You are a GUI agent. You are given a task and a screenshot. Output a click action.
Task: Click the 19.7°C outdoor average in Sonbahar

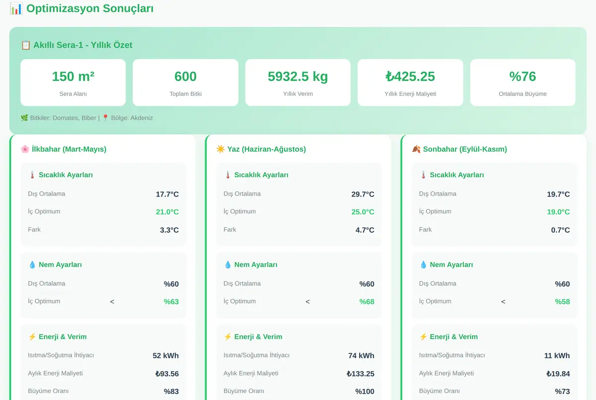(x=558, y=195)
